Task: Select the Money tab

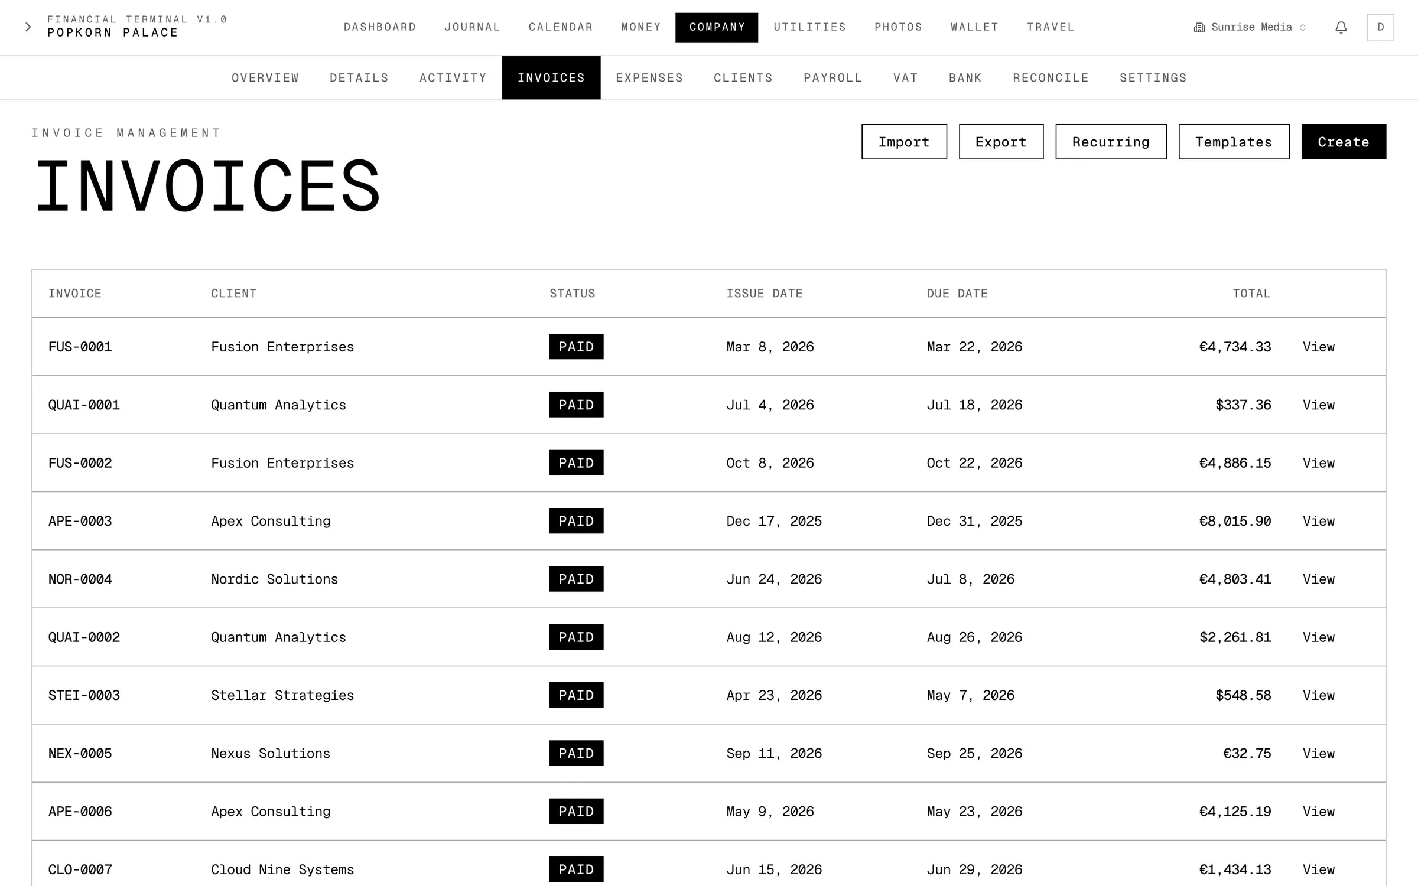Action: click(641, 27)
